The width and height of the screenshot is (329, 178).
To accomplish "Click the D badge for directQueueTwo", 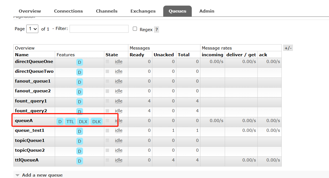I will click(79, 72).
